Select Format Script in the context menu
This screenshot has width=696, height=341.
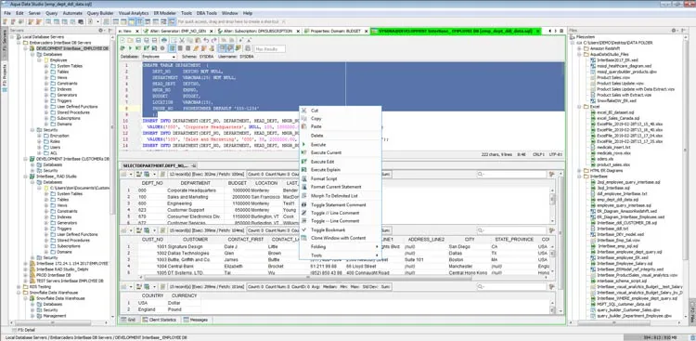click(324, 178)
